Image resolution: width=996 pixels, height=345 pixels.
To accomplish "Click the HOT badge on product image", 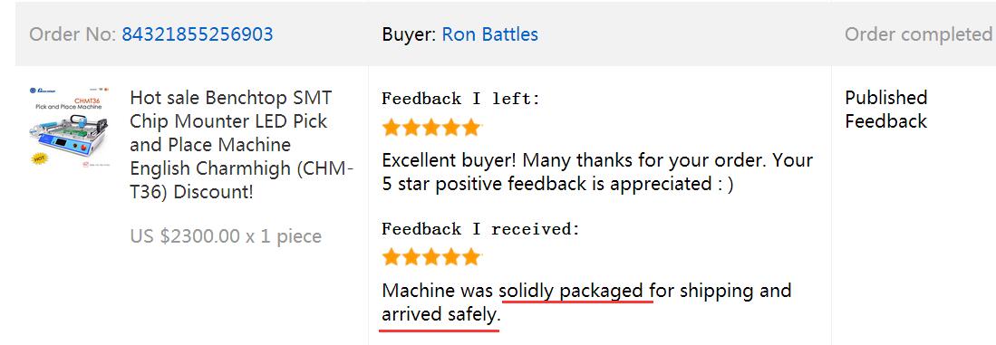I will tap(39, 158).
